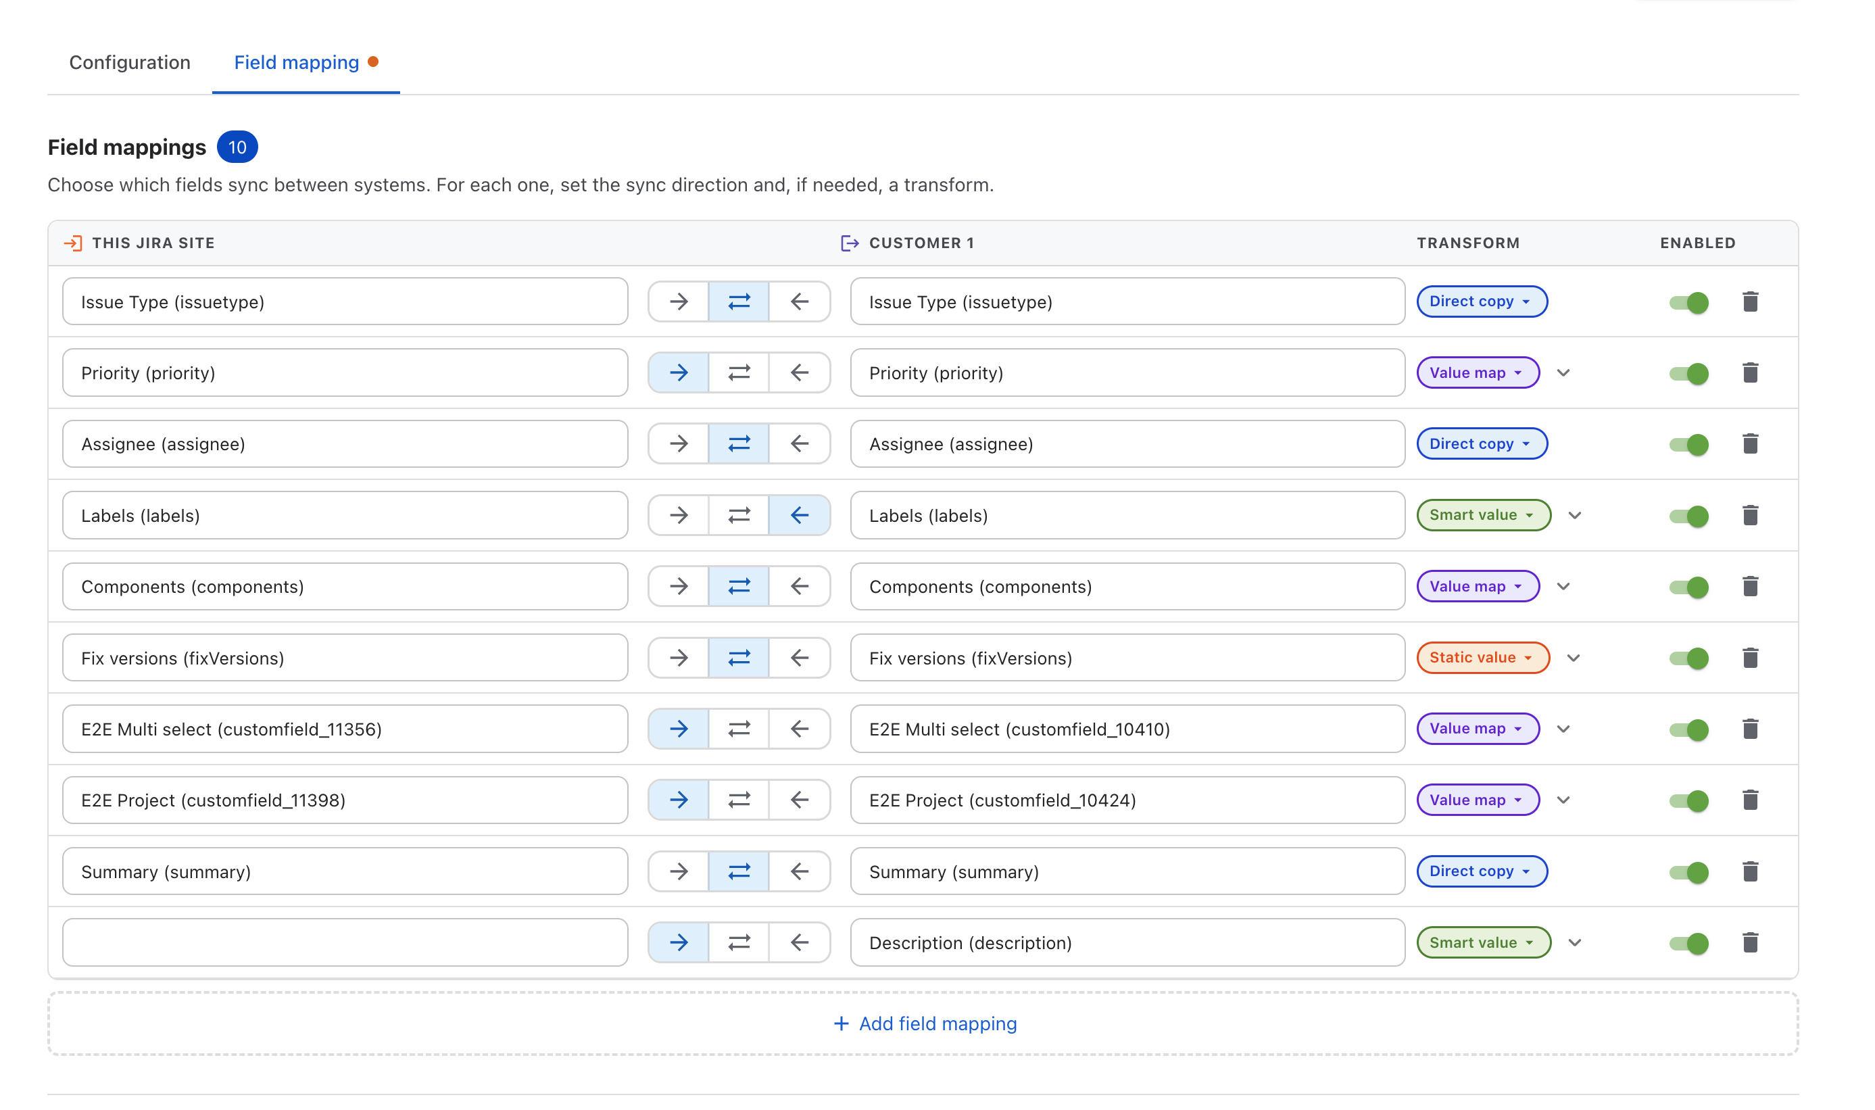Disable the Priority mapping toggle
The width and height of the screenshot is (1875, 1110).
(1688, 373)
